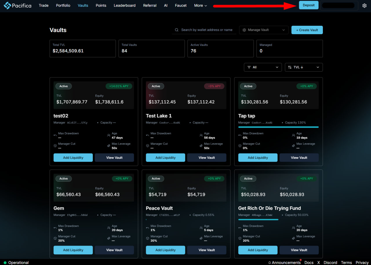The width and height of the screenshot is (371, 265).
Task: Click the Manage Vault gear icon
Action: click(x=244, y=30)
